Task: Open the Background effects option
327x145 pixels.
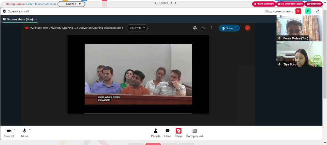Action: (x=195, y=133)
